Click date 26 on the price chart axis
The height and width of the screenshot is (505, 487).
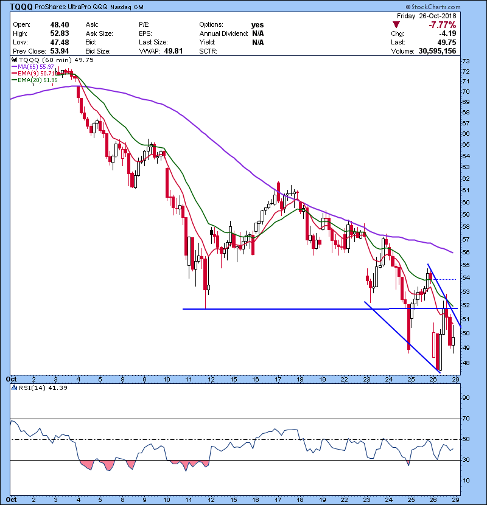click(x=433, y=379)
